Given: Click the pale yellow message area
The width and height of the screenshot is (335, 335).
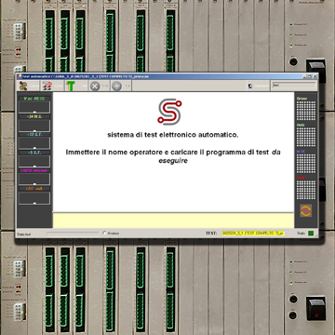Looking at the screenshot, I should 173,221.
